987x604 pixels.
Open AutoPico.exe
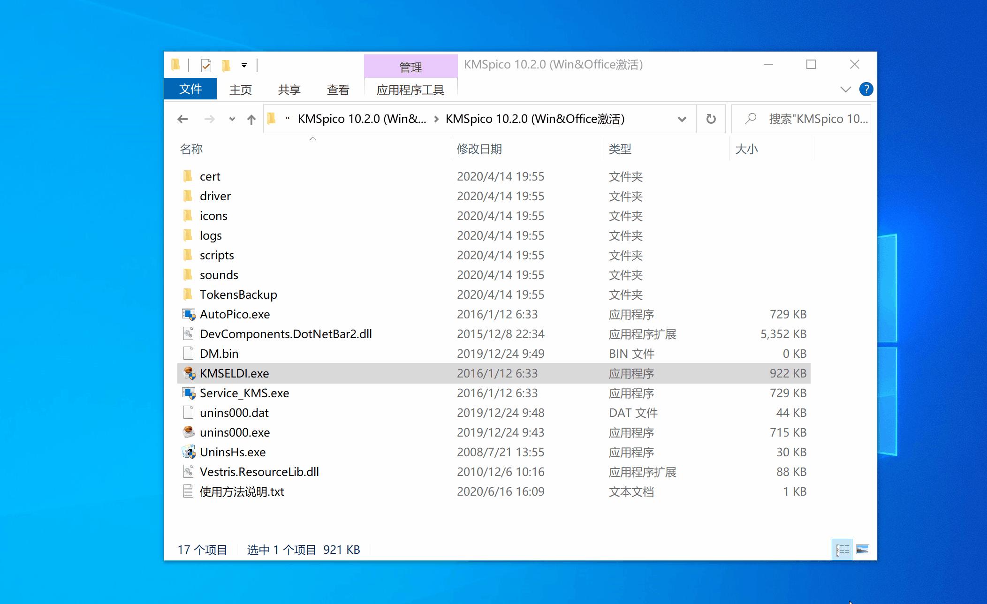click(x=235, y=314)
